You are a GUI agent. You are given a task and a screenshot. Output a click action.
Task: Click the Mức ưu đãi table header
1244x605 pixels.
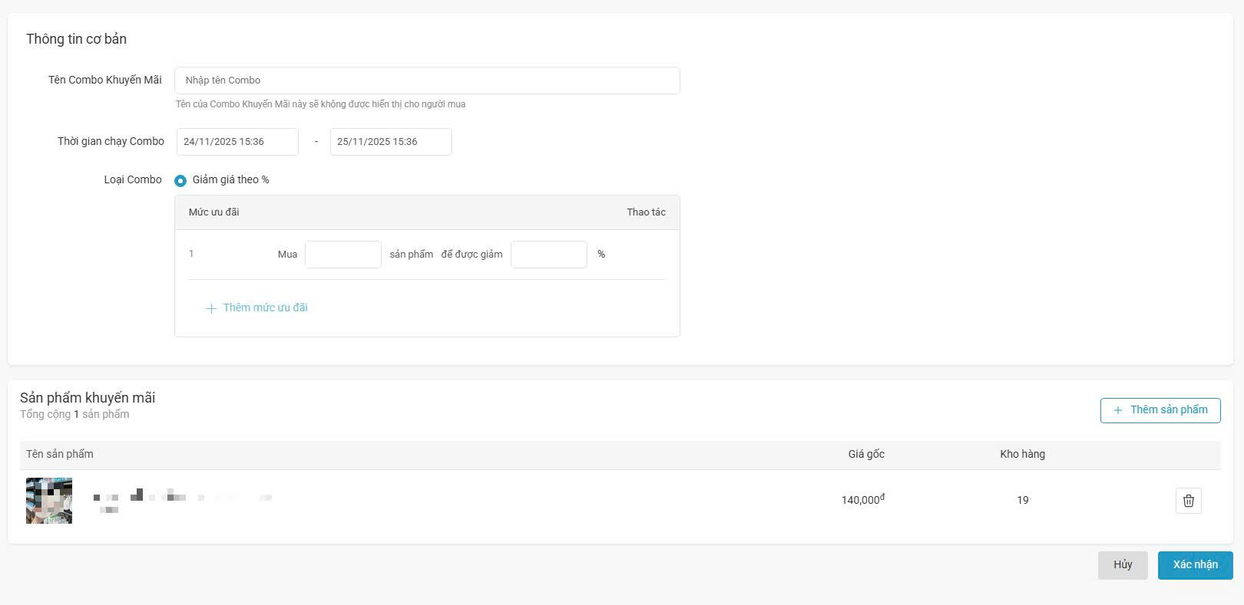(214, 212)
